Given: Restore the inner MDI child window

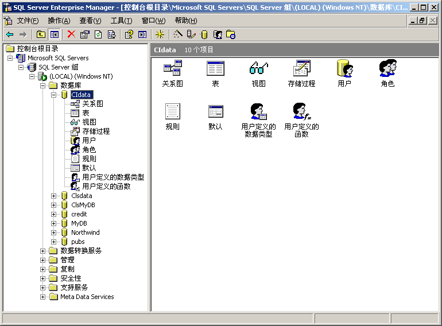Looking at the screenshot, I should point(422,21).
